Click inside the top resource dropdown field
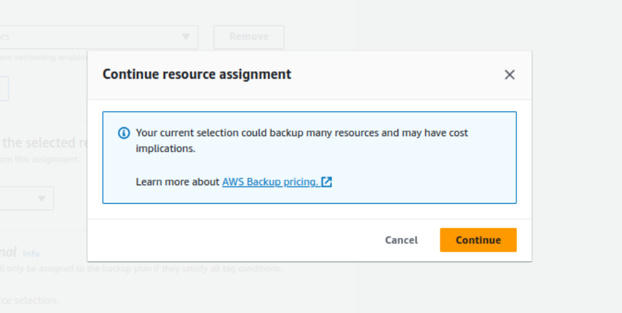This screenshot has height=313, width=622. (83, 37)
